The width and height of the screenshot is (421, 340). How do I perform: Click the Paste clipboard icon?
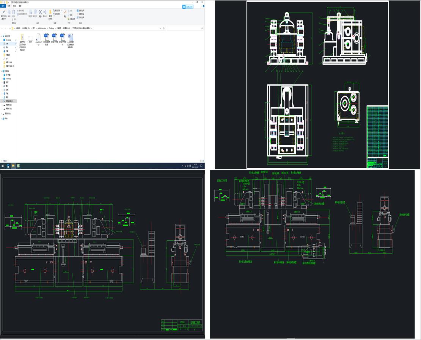14,13
